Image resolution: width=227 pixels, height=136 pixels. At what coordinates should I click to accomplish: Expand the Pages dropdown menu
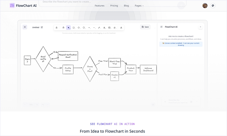139,6
